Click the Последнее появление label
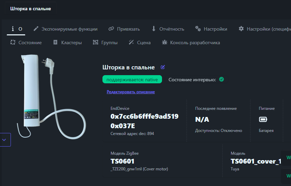This screenshot has width=291, height=186. tap(216, 108)
